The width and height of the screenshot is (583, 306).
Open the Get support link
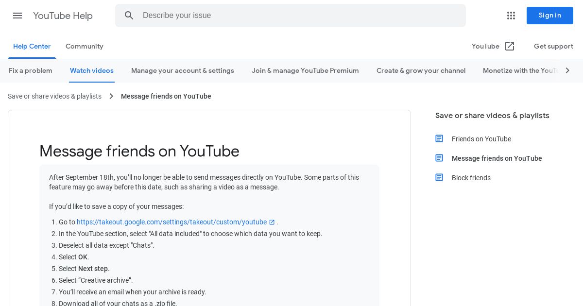point(553,46)
